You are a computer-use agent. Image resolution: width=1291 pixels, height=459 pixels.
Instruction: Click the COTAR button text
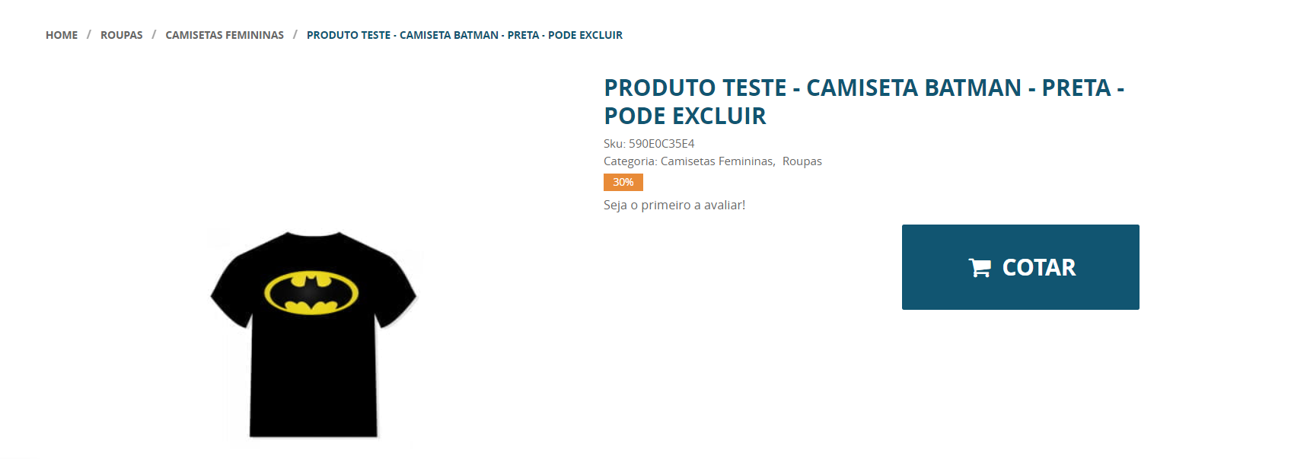1039,268
